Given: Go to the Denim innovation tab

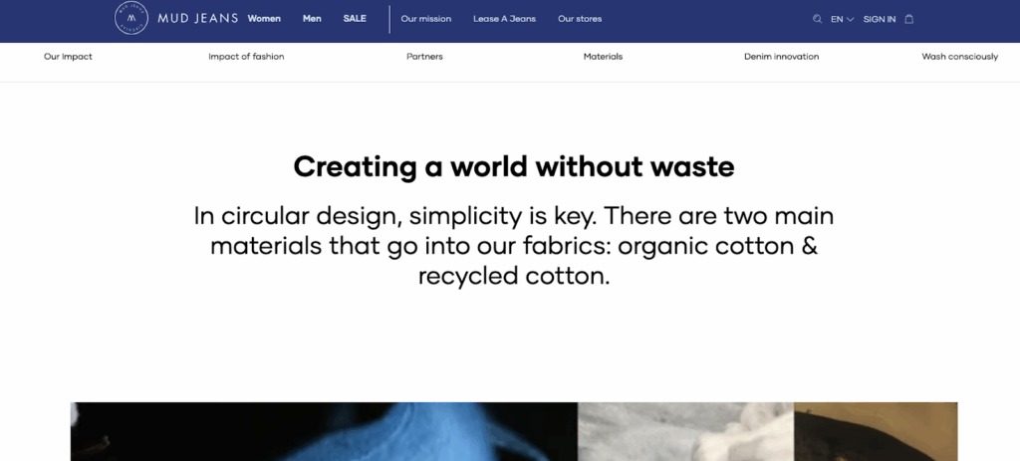Looking at the screenshot, I should click(781, 57).
